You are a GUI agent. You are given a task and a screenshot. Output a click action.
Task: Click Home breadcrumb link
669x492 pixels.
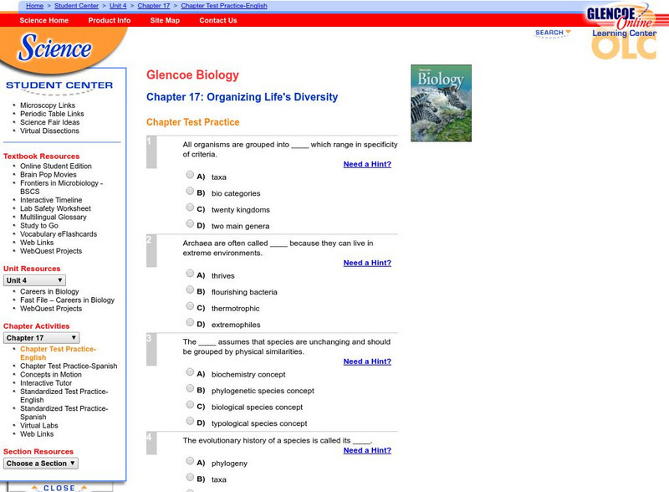(34, 6)
